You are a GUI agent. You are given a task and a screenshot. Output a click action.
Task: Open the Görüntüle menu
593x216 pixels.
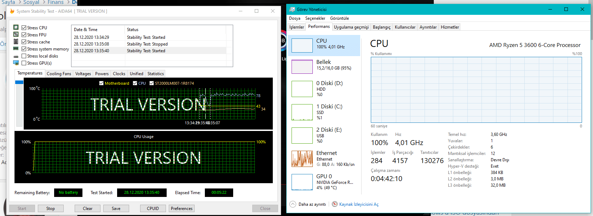click(340, 18)
